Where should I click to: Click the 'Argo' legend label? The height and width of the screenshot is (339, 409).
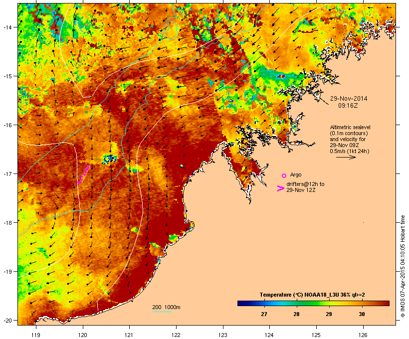[296, 174]
